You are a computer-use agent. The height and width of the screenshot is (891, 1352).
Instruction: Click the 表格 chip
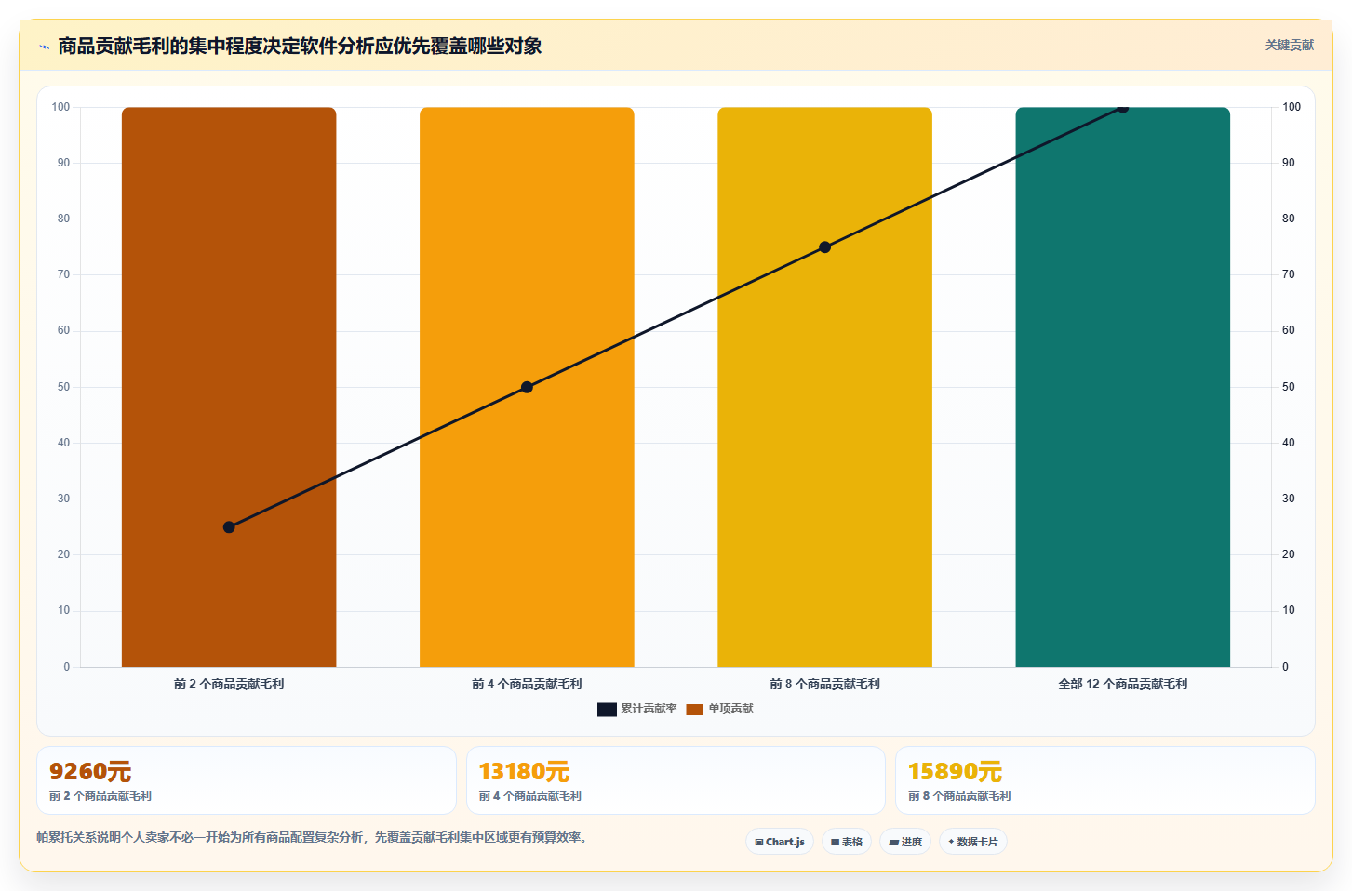(847, 842)
